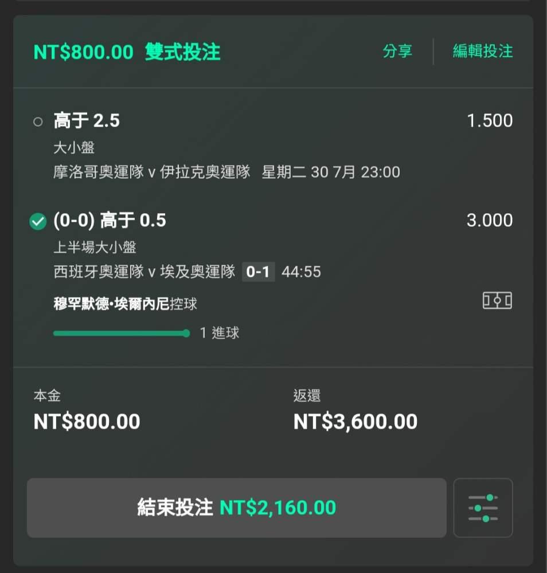
Task: Select the 高于 2.5 selection title
Action: (87, 121)
